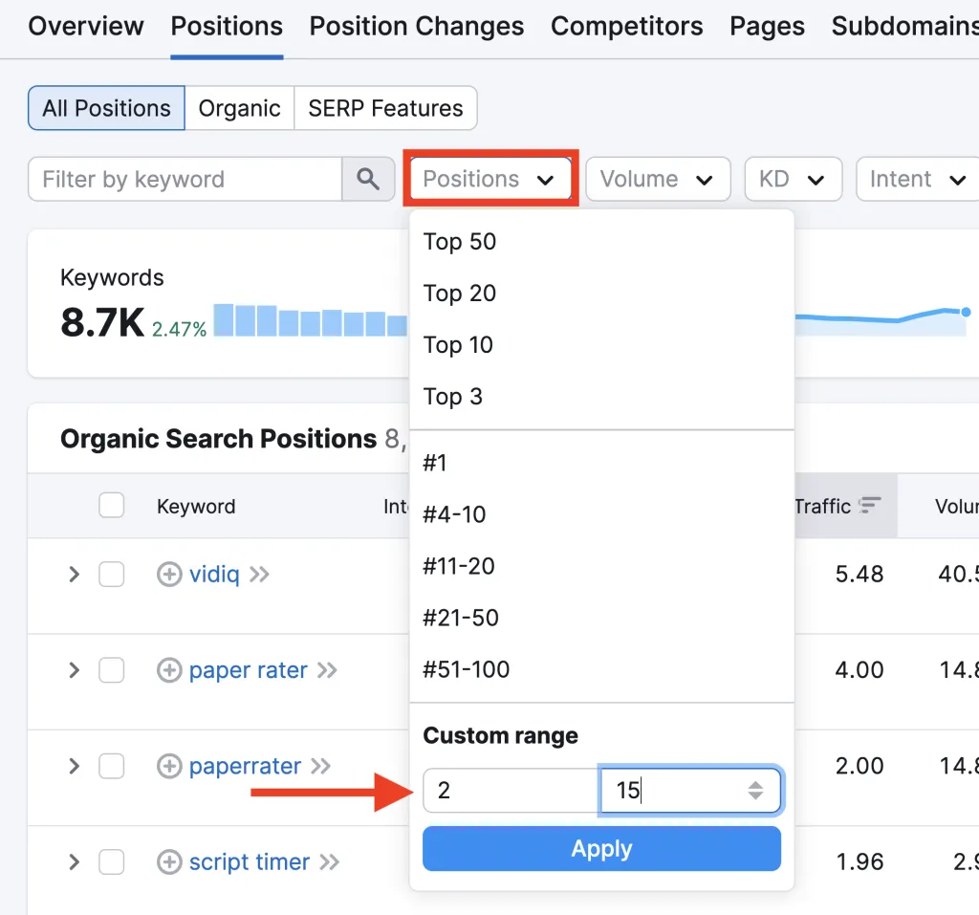Click the plus icon next to script timer

pyautogui.click(x=169, y=861)
